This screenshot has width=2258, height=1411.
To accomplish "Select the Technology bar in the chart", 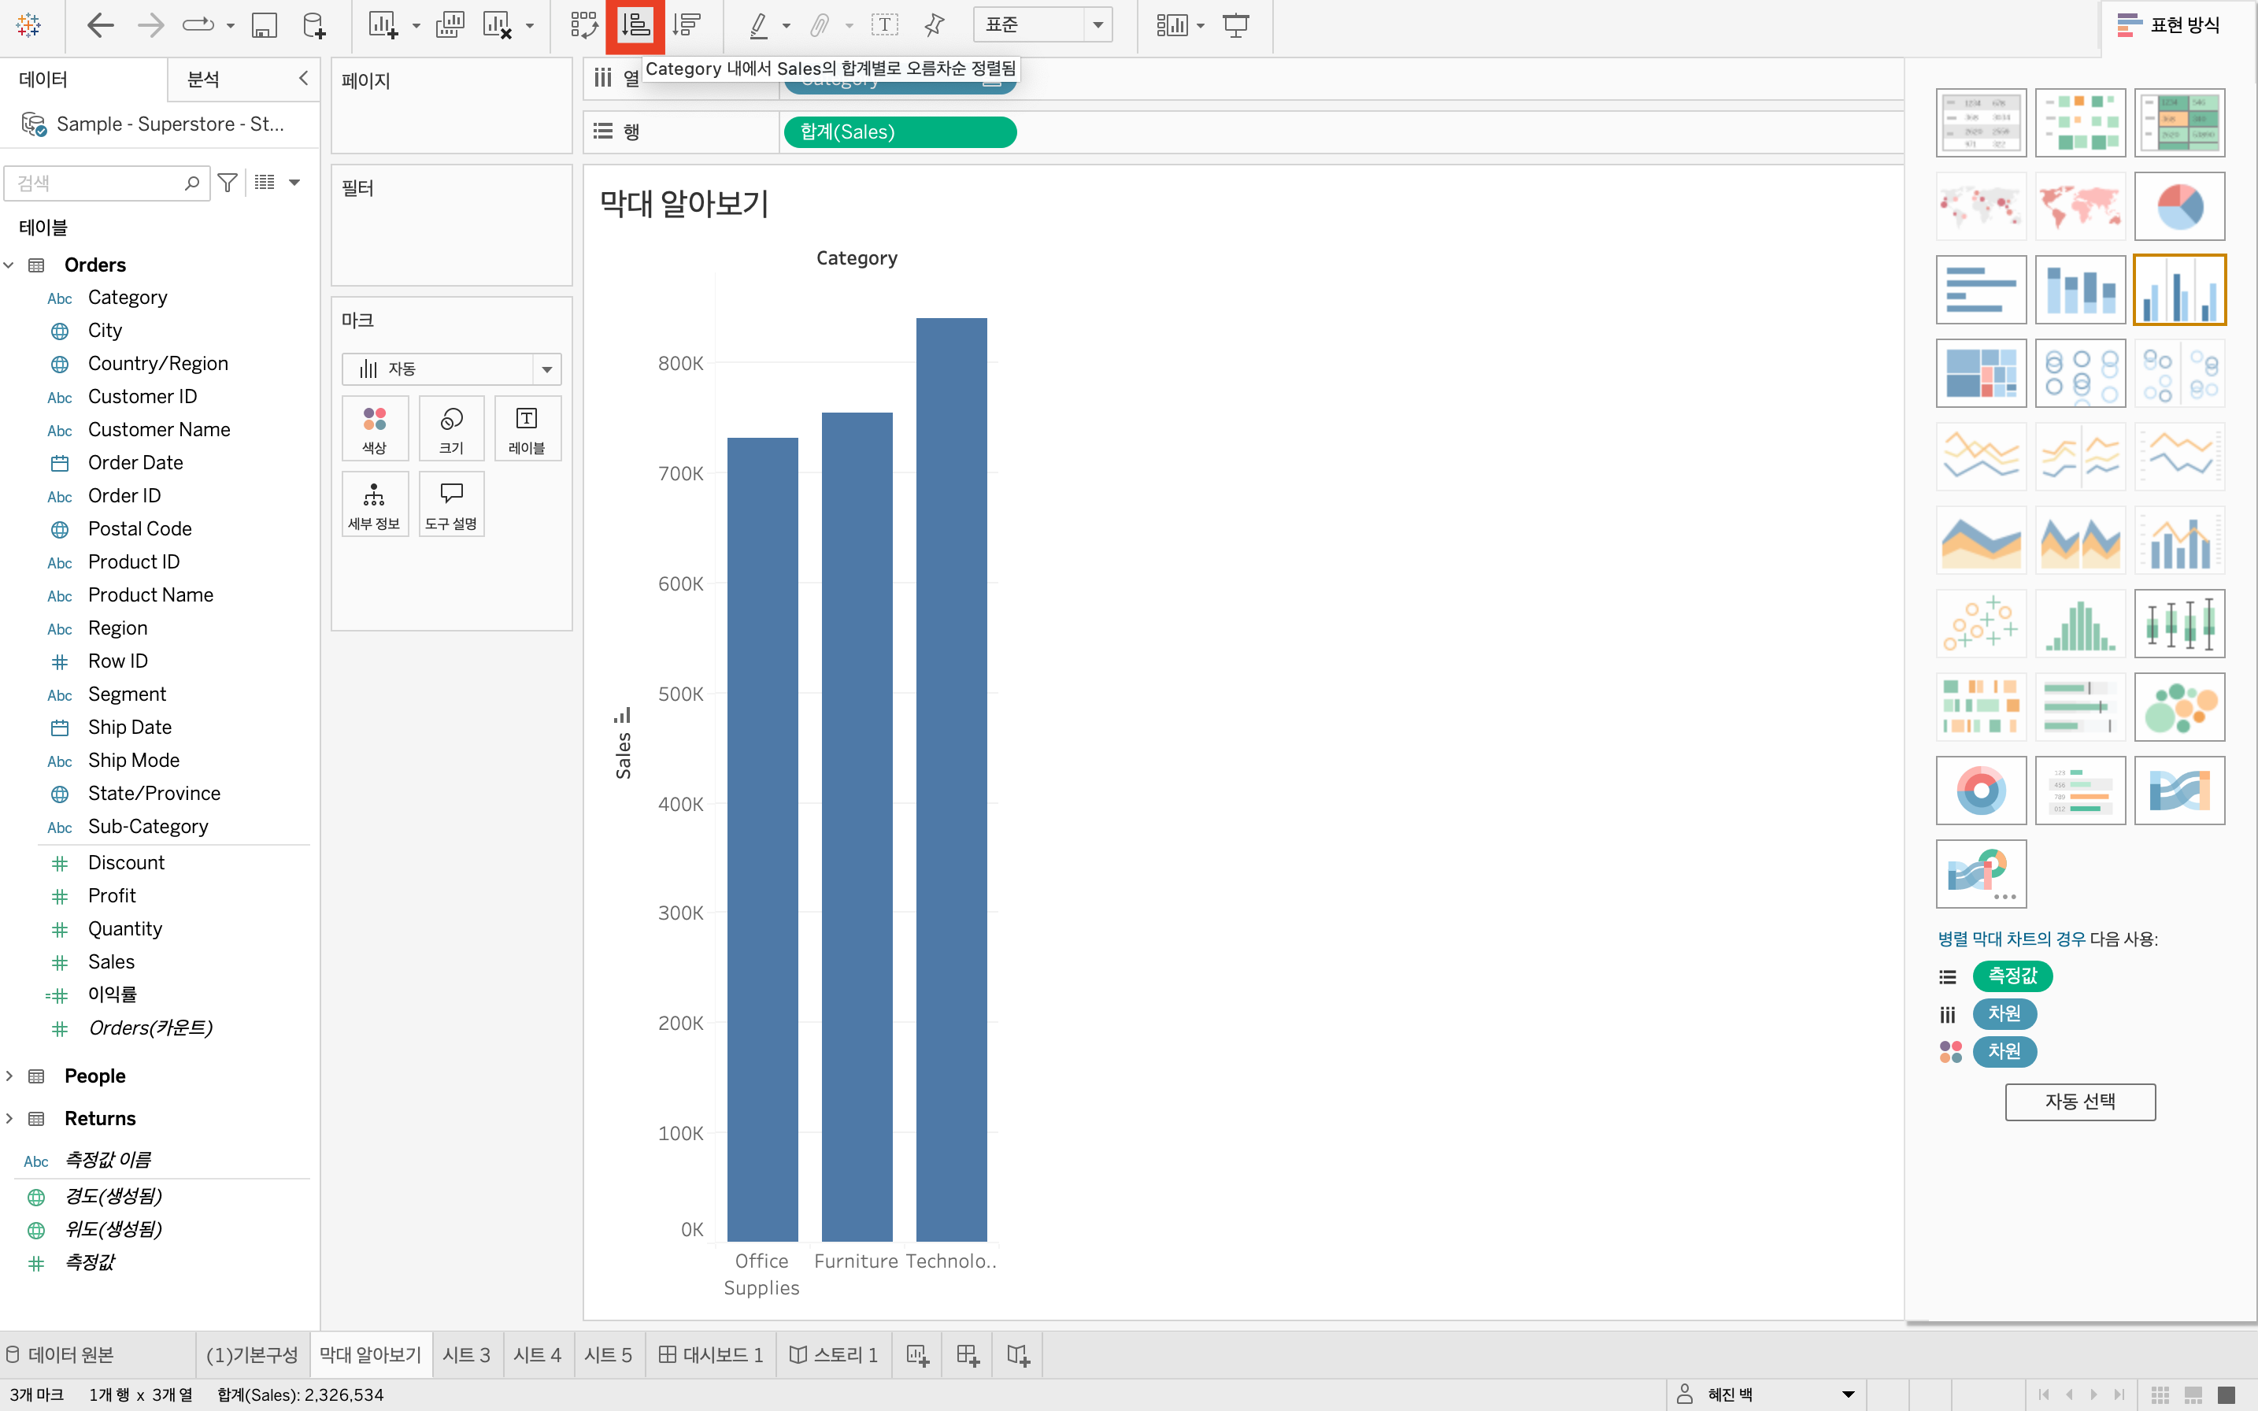I will [x=951, y=780].
